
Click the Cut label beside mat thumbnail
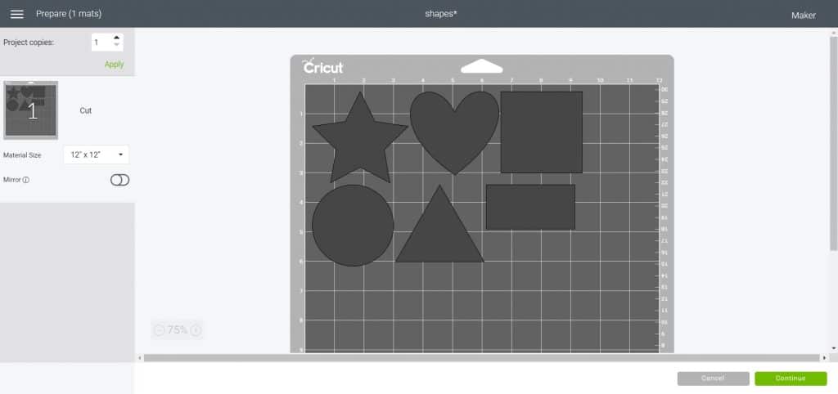(x=85, y=110)
